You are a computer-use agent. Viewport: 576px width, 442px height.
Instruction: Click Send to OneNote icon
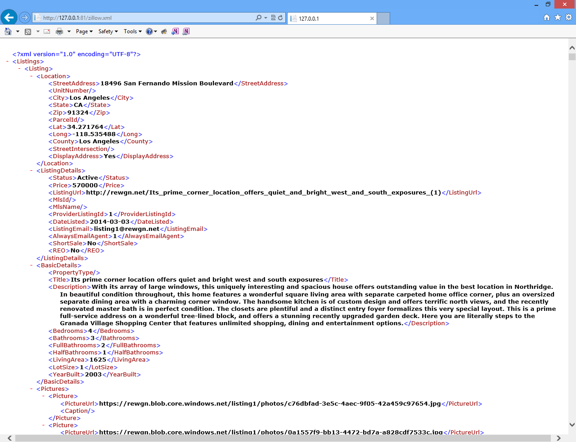pyautogui.click(x=175, y=31)
